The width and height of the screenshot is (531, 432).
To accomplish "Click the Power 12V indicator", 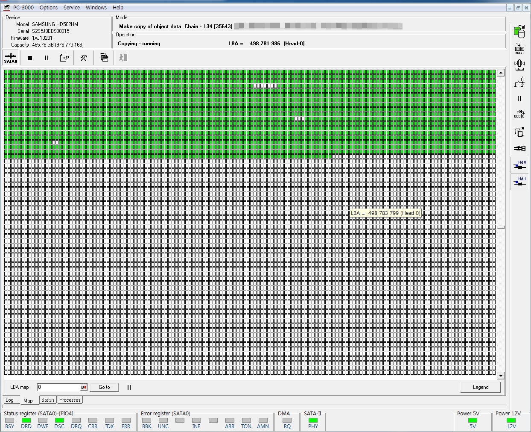I will coord(511,420).
